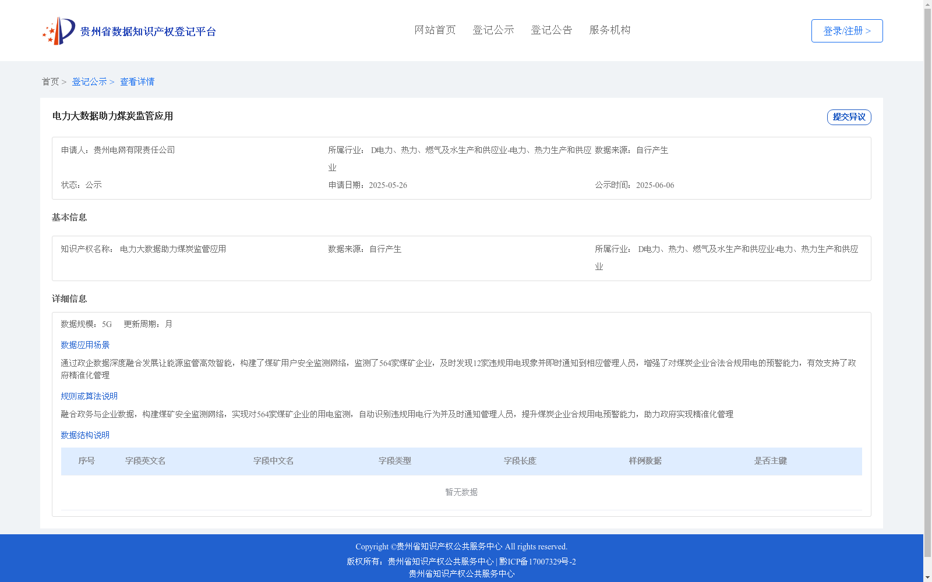Screen dimensions: 932x582
Task: Select the title 电力大数据助力煤炭监管应用
Action: [112, 116]
